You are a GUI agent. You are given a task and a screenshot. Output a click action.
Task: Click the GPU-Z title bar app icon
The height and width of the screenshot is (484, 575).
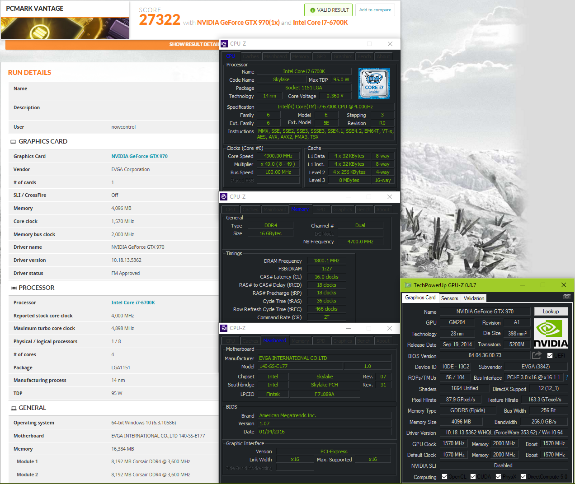(x=408, y=285)
